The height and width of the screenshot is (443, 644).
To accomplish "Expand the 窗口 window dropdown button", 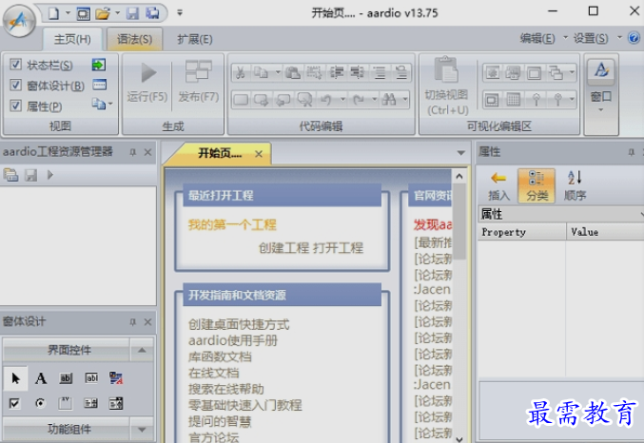I will click(601, 94).
